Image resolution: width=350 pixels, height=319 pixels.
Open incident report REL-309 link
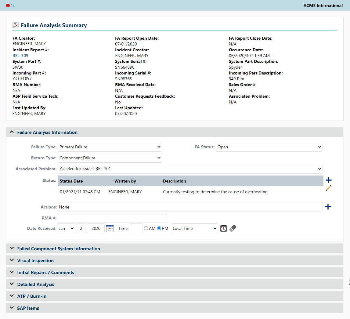point(20,56)
